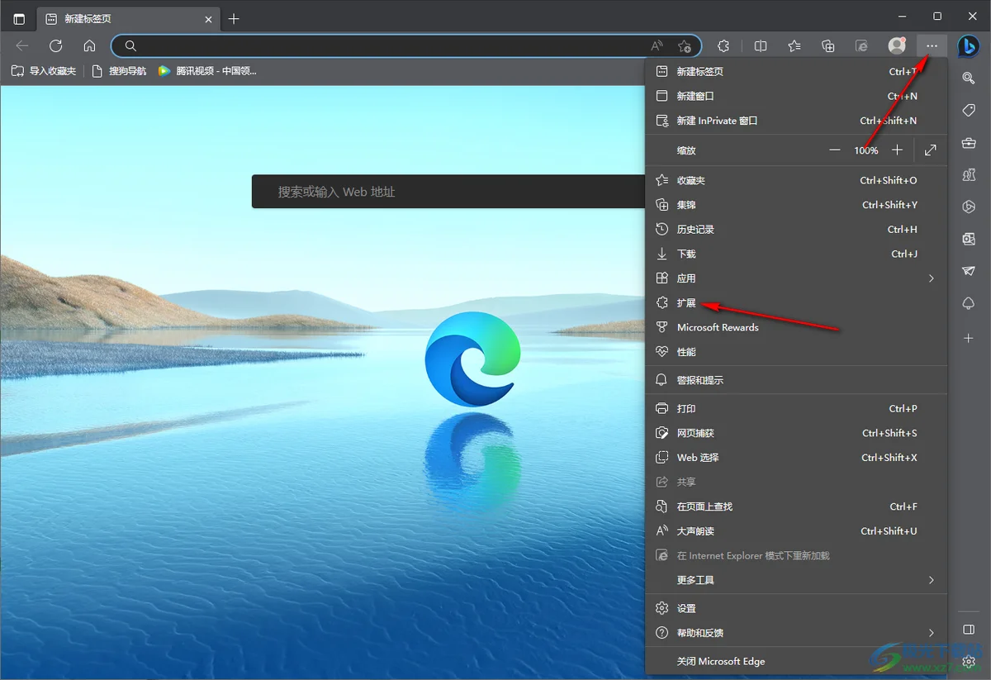Open 导入收藏夹 bookmark bar item
Screen dimensions: 991x680
pos(44,71)
